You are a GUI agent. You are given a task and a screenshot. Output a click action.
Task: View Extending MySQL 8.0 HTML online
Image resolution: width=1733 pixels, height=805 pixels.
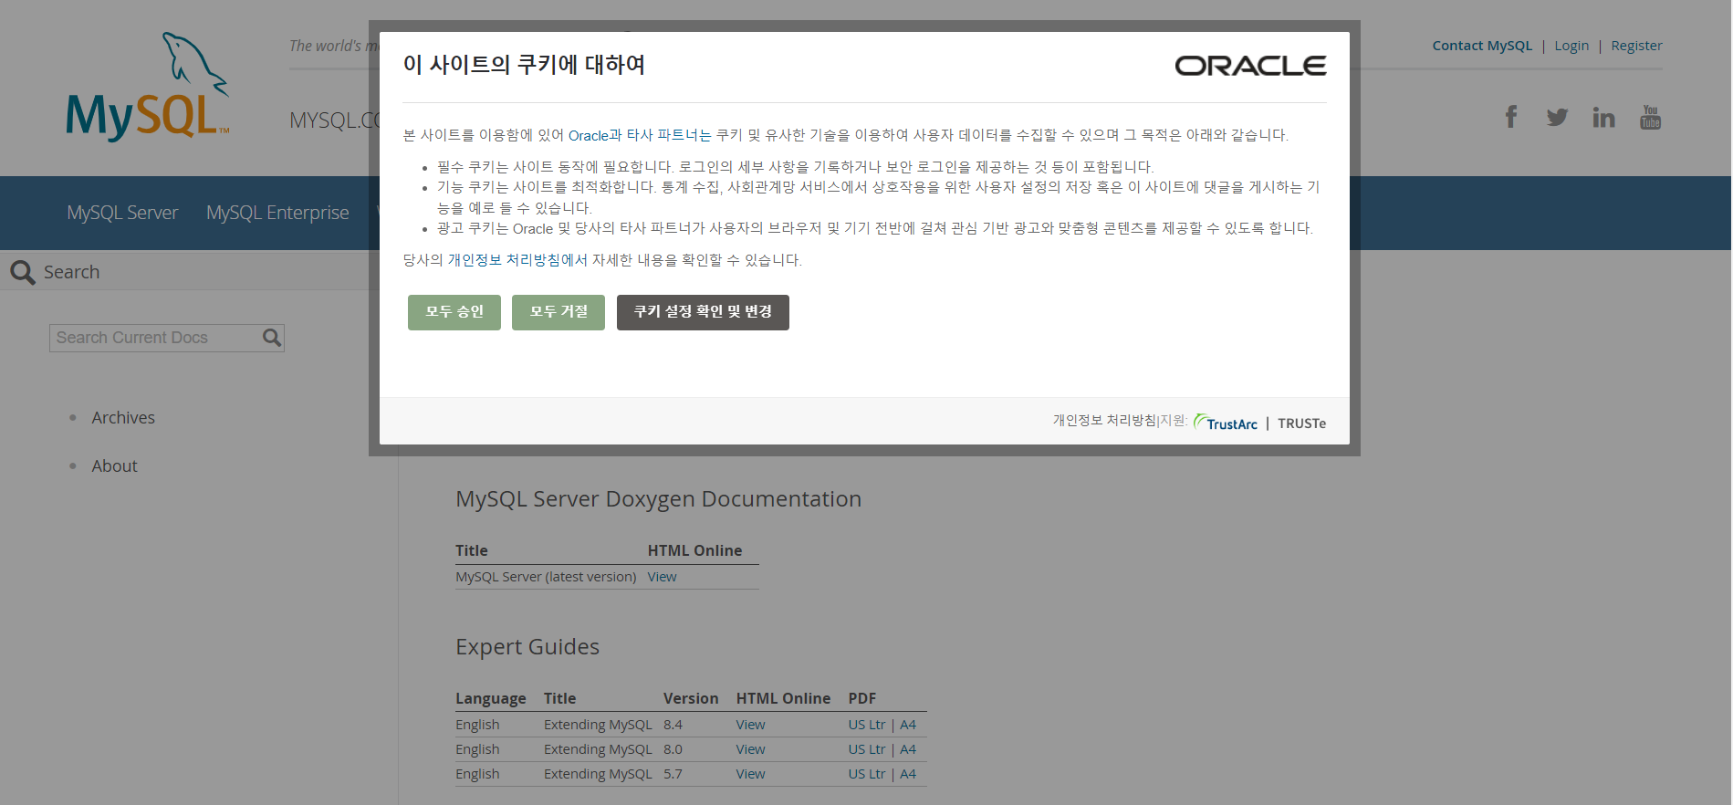point(750,749)
